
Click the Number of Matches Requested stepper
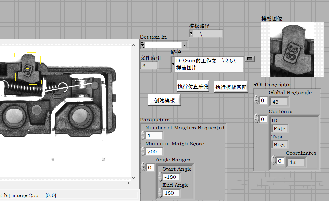pos(143,136)
